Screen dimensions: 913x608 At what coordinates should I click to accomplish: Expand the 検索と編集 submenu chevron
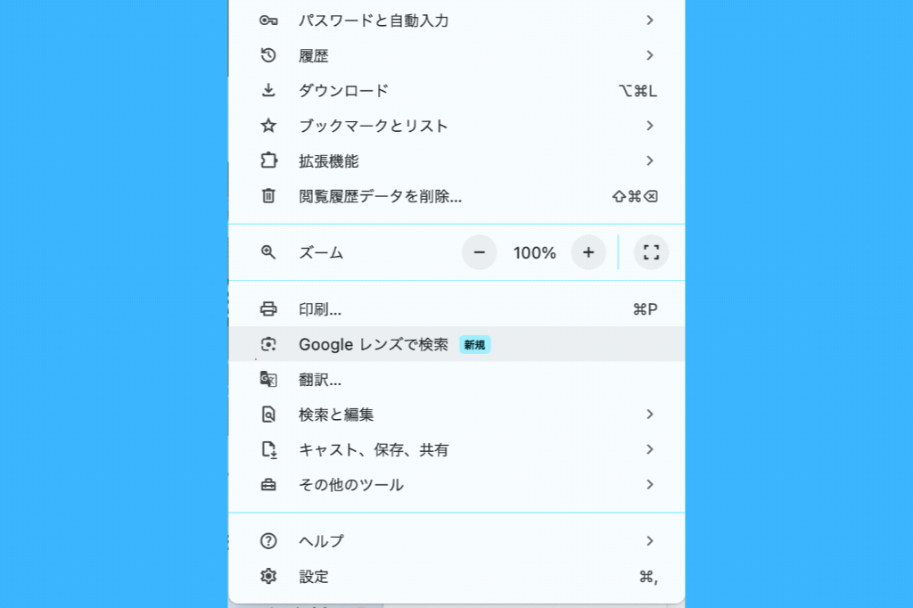(650, 415)
